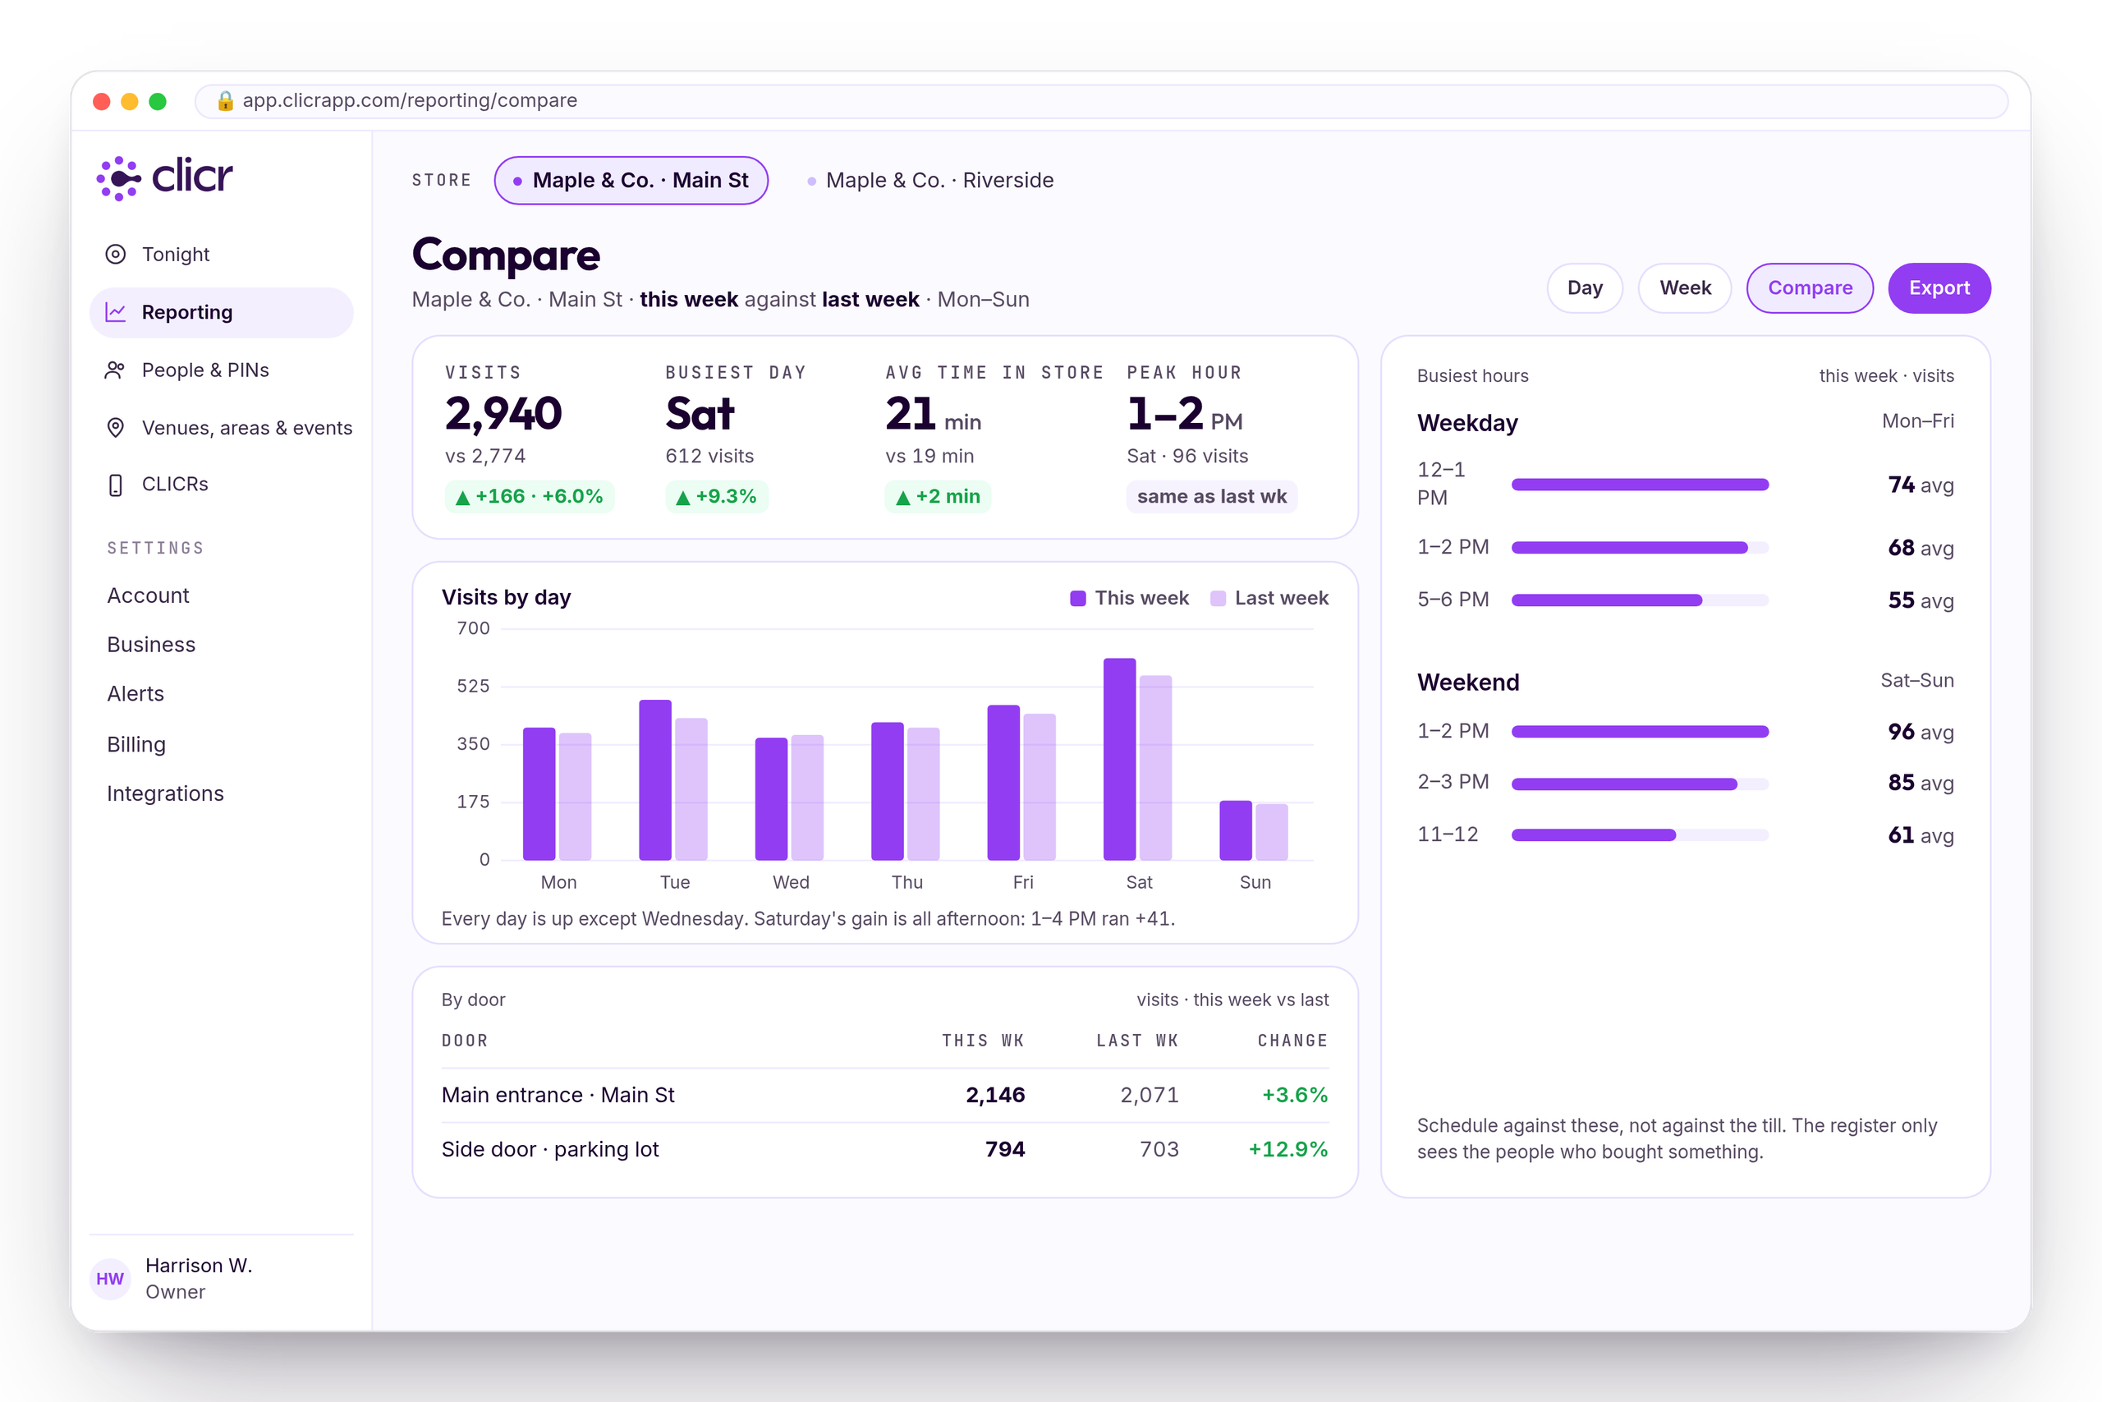Viewport: 2102px width, 1402px height.
Task: Click Tuesday's this week bar
Action: point(655,779)
